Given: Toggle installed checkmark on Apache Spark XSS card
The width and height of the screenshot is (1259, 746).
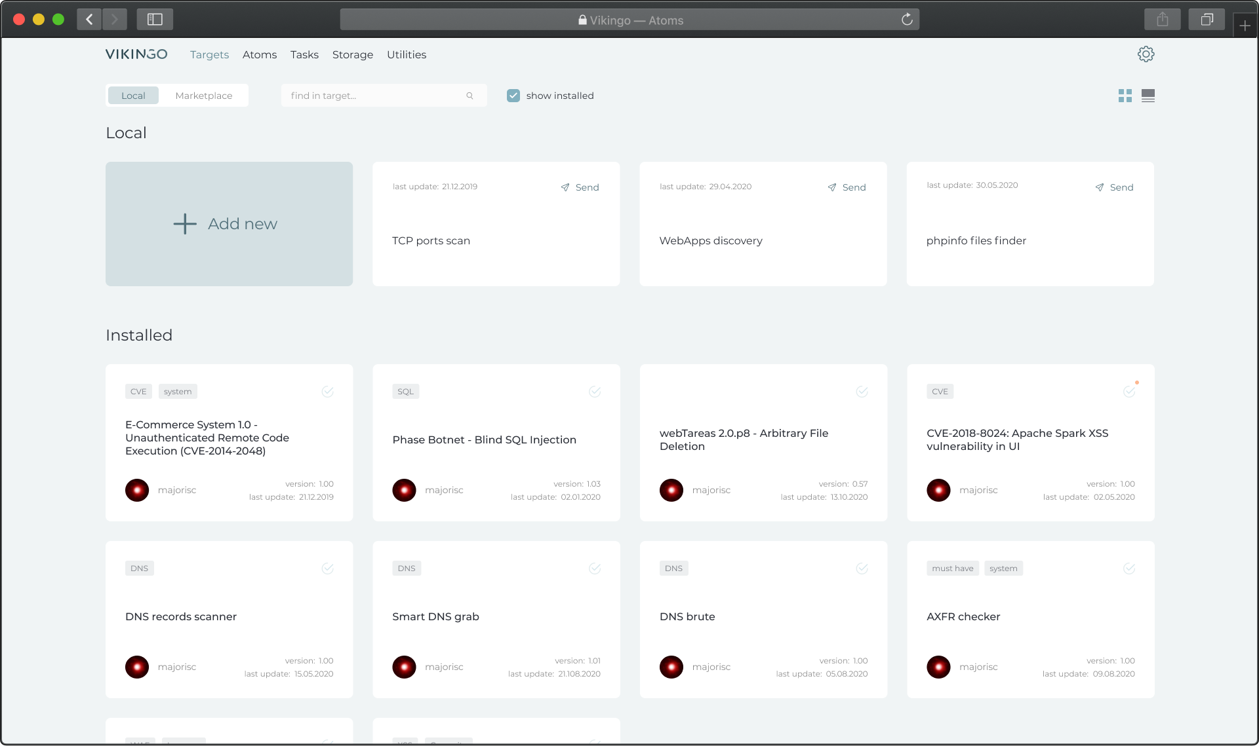Looking at the screenshot, I should [x=1129, y=392].
